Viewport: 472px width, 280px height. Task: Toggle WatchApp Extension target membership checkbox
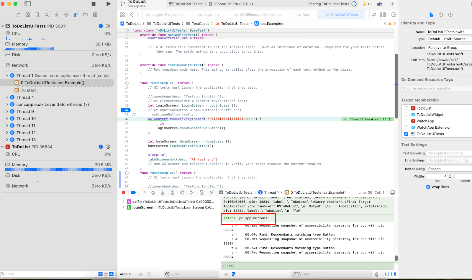click(x=406, y=127)
